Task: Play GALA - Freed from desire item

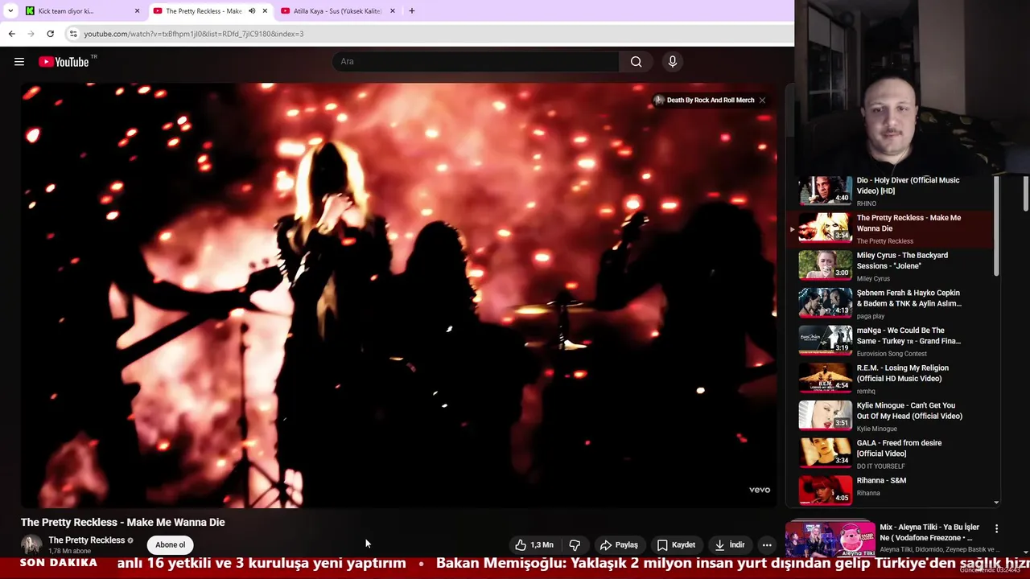Action: coord(891,454)
